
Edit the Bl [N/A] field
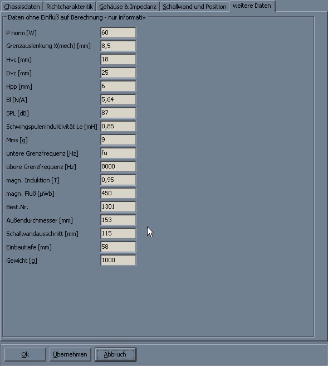118,99
